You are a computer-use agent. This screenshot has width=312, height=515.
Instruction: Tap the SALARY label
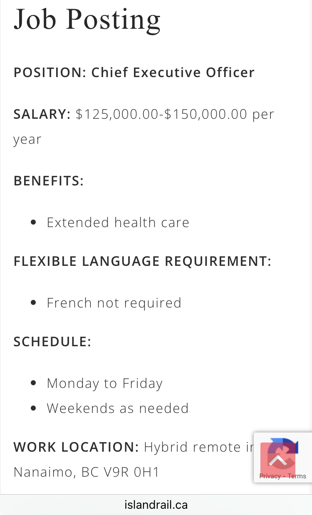tap(42, 114)
